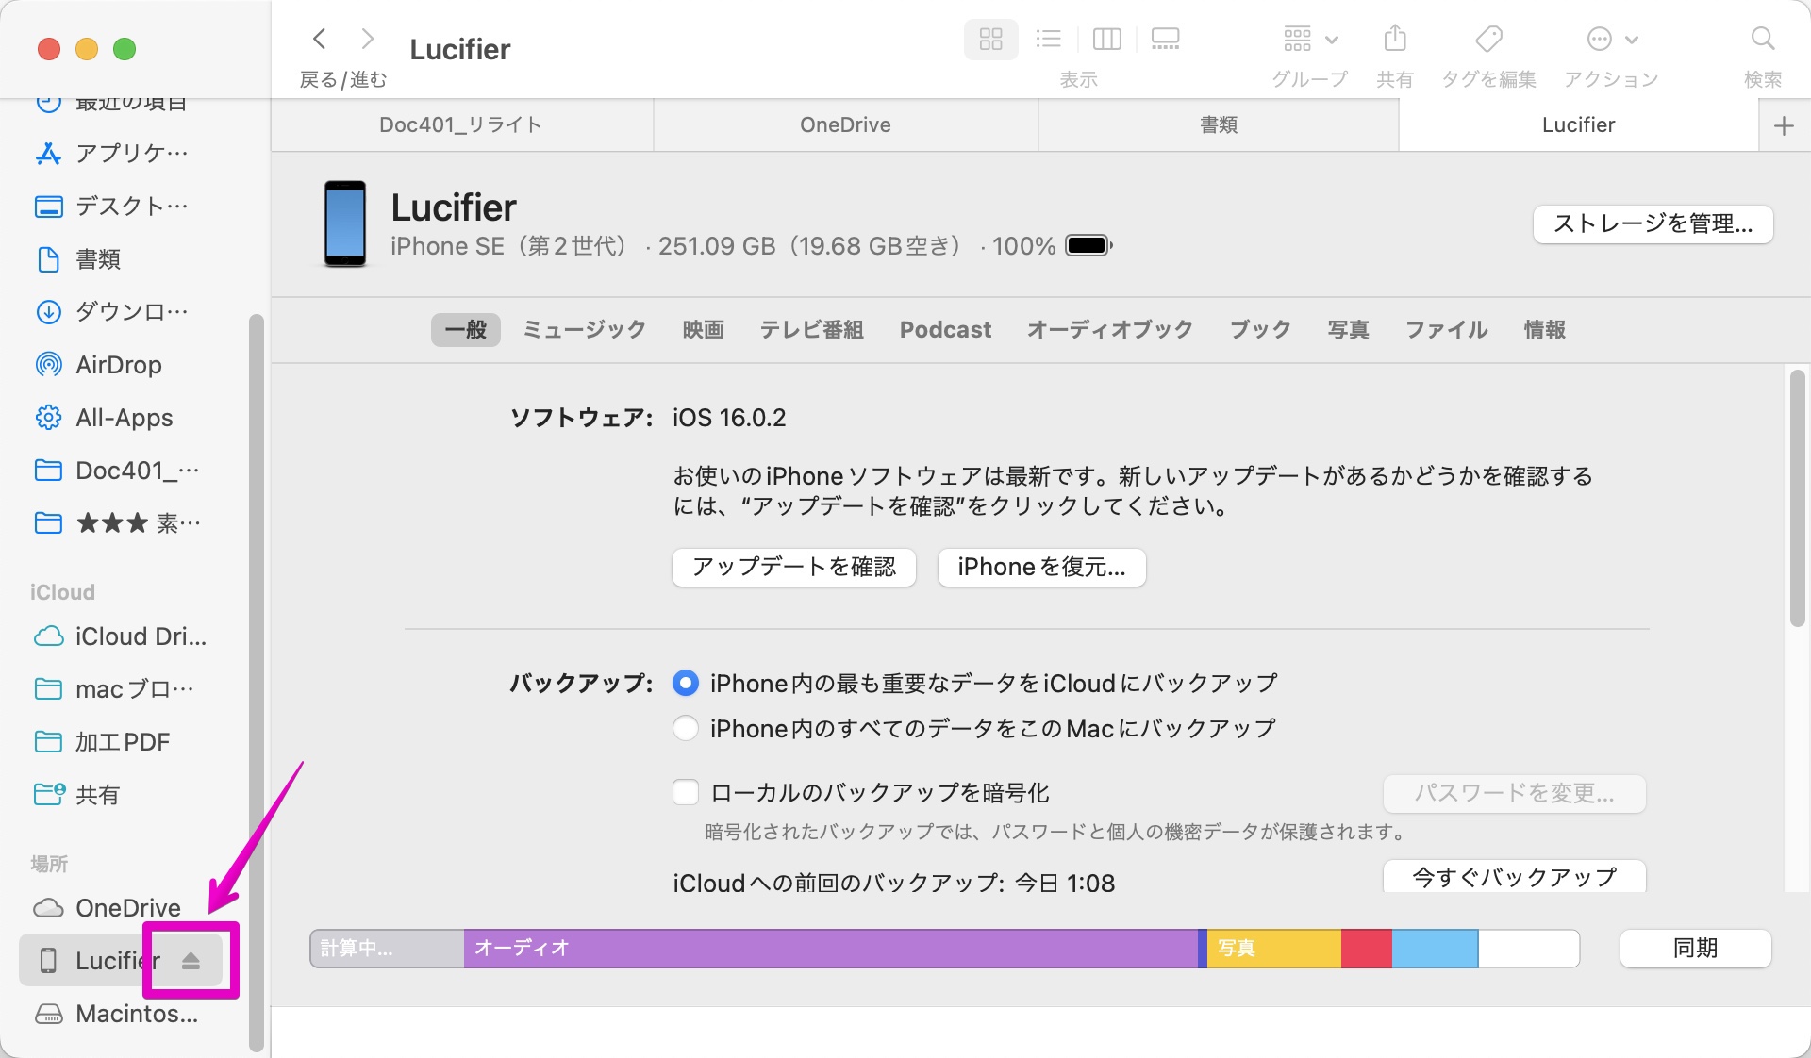Open the ブック (Books) device tab
The width and height of the screenshot is (1811, 1058).
pyautogui.click(x=1260, y=330)
